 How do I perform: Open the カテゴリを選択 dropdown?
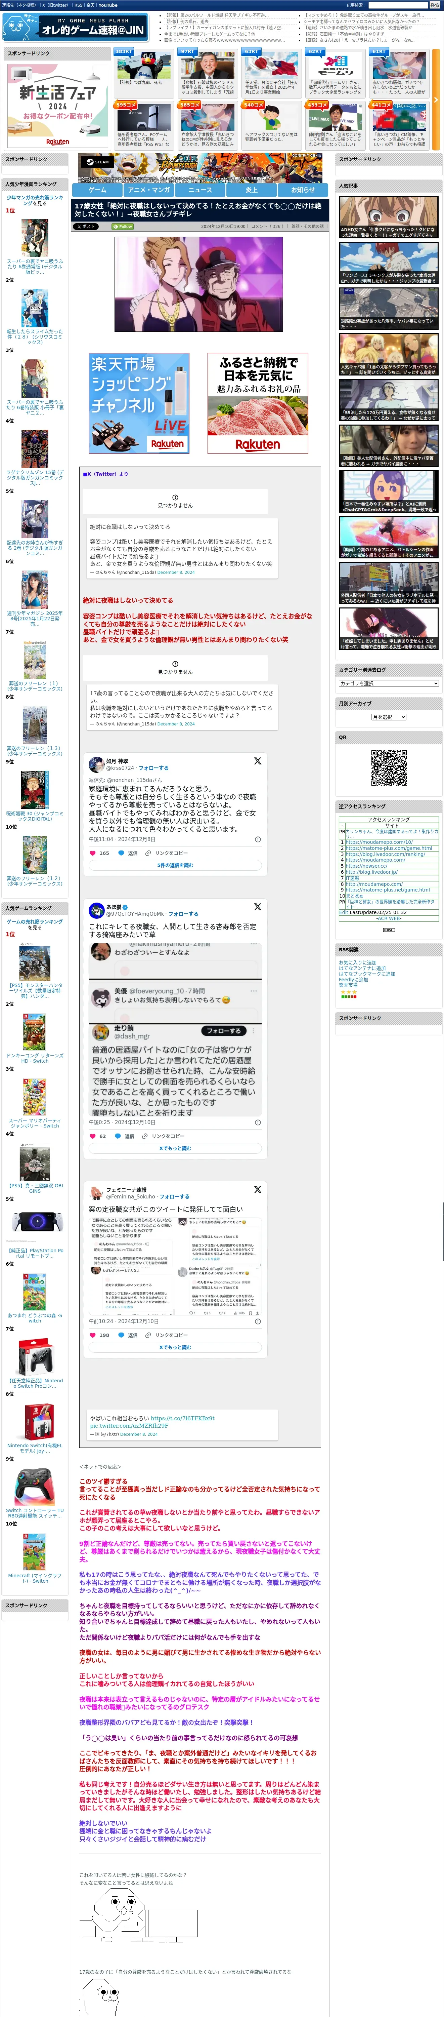[x=389, y=683]
